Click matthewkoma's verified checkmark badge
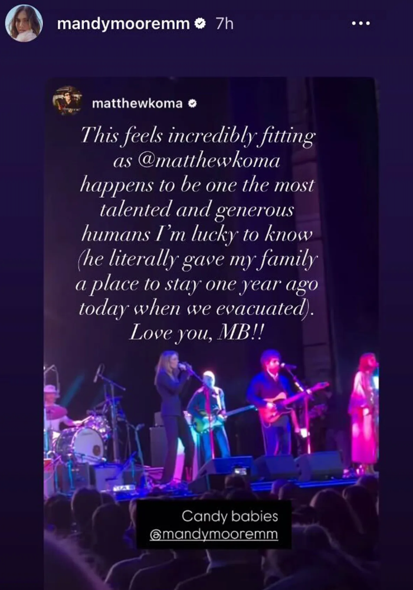This screenshot has height=590, width=413. coord(192,103)
